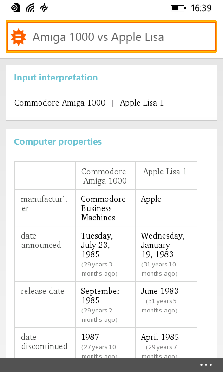Tap the vibrate mode status icon
Viewport: 223px width, 372px height.
coord(44,8)
